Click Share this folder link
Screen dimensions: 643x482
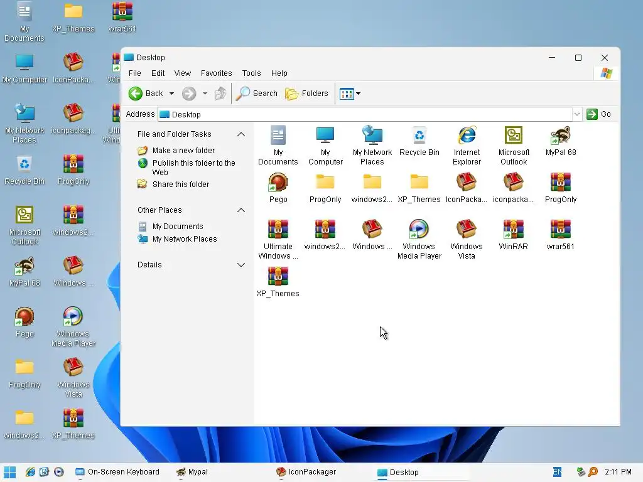[x=180, y=184]
